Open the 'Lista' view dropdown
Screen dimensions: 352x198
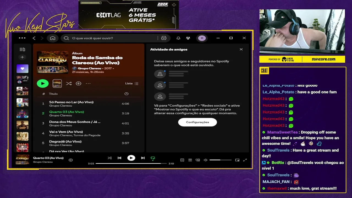[132, 83]
